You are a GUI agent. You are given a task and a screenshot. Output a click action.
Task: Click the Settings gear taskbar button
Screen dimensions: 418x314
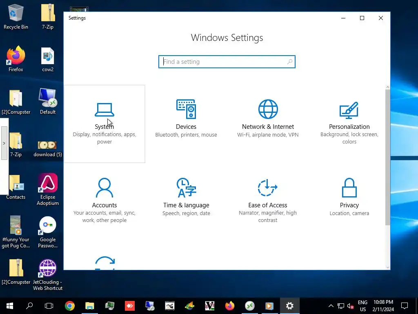(290, 306)
